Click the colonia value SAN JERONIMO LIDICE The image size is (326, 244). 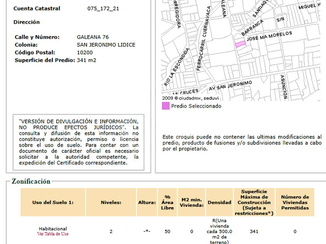coord(106,45)
